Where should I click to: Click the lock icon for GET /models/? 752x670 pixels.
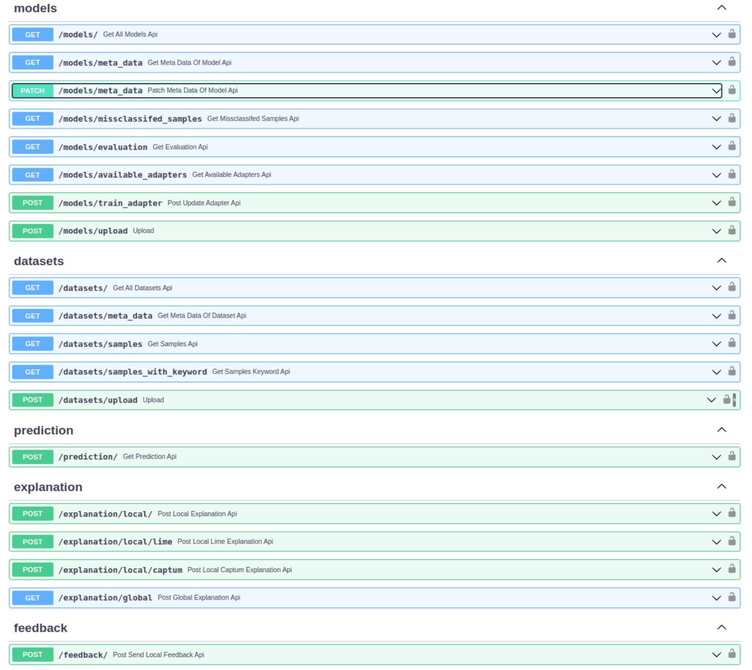[x=732, y=34]
